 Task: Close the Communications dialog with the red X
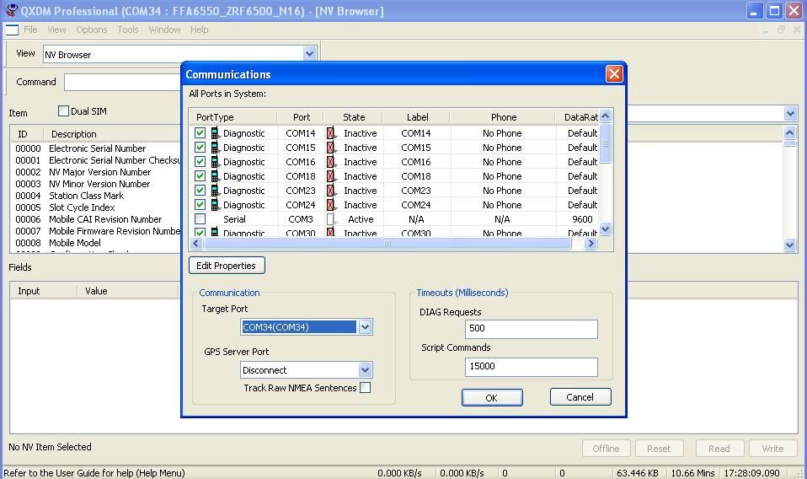pos(614,73)
